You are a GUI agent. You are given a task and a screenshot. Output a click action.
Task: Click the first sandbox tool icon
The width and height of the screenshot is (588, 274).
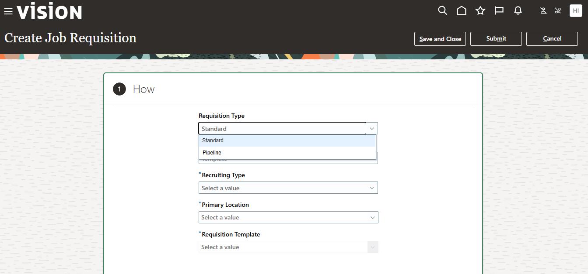(542, 10)
